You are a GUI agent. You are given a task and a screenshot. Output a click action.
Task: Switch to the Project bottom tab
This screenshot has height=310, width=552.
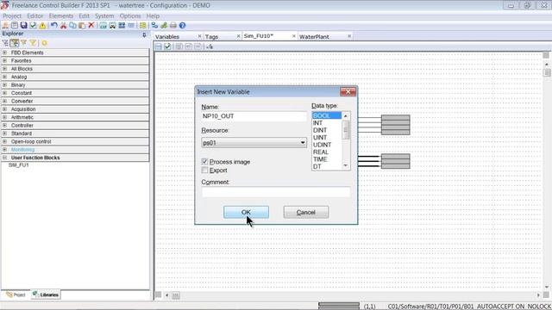pos(16,294)
